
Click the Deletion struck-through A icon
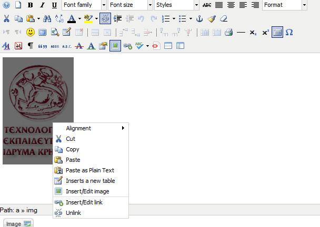click(79, 46)
